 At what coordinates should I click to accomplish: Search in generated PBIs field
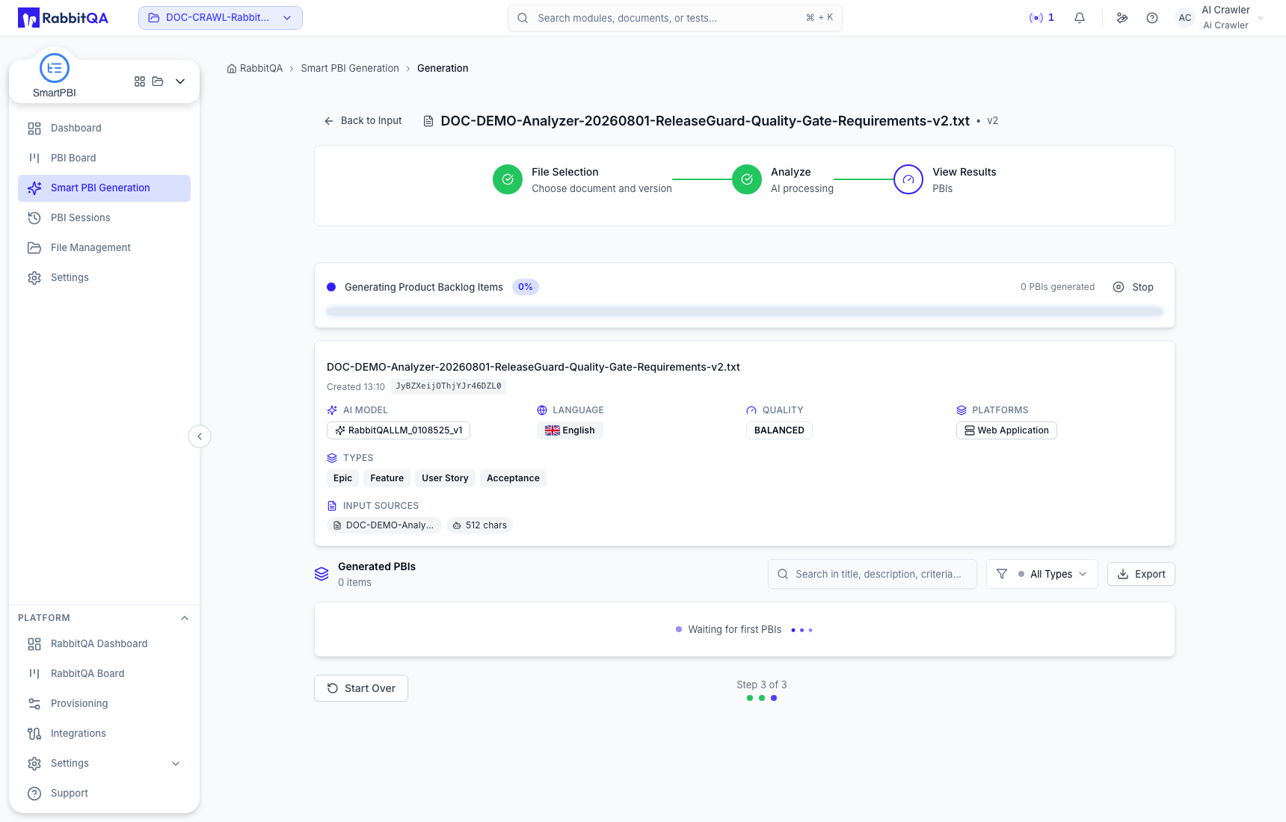(873, 574)
